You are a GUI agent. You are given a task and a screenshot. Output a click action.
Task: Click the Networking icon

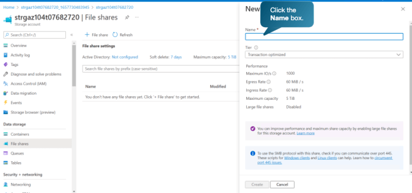click(x=6, y=185)
